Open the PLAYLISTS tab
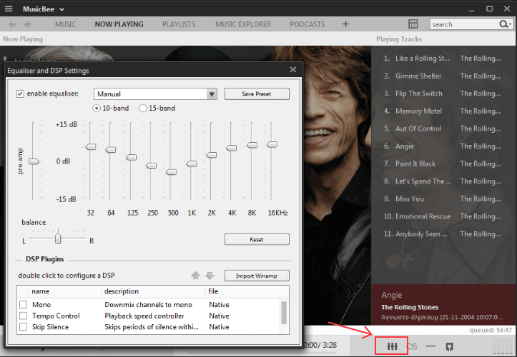Viewport: 517px width, 357px height. click(179, 24)
